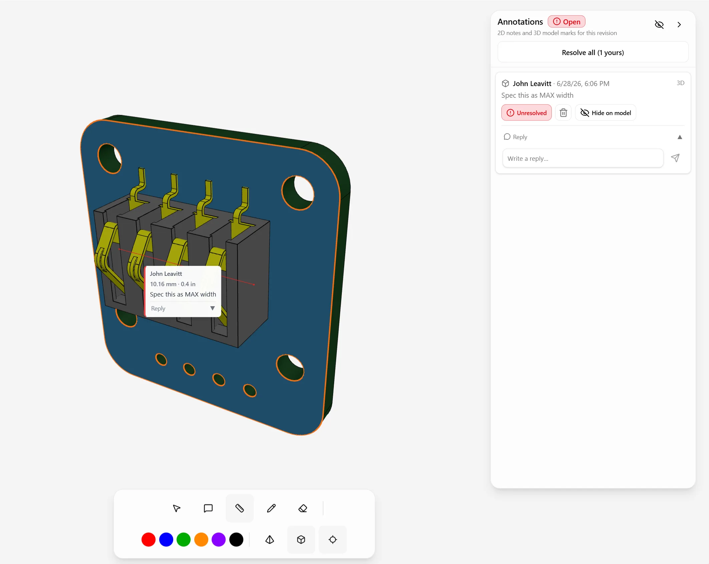This screenshot has height=564, width=709.
Task: Select the comment note tool
Action: (208, 508)
